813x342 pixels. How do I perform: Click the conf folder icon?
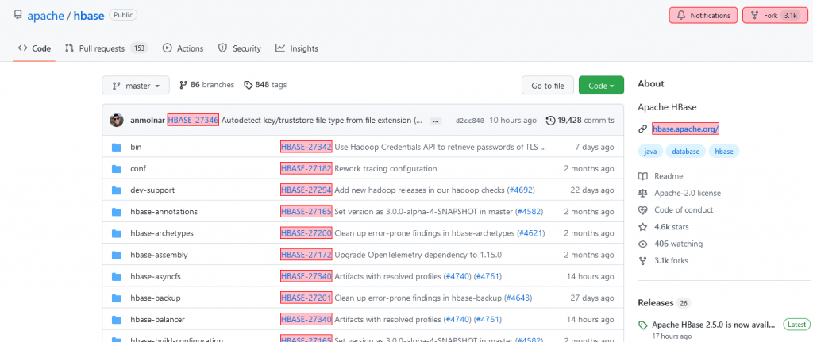pyautogui.click(x=116, y=169)
